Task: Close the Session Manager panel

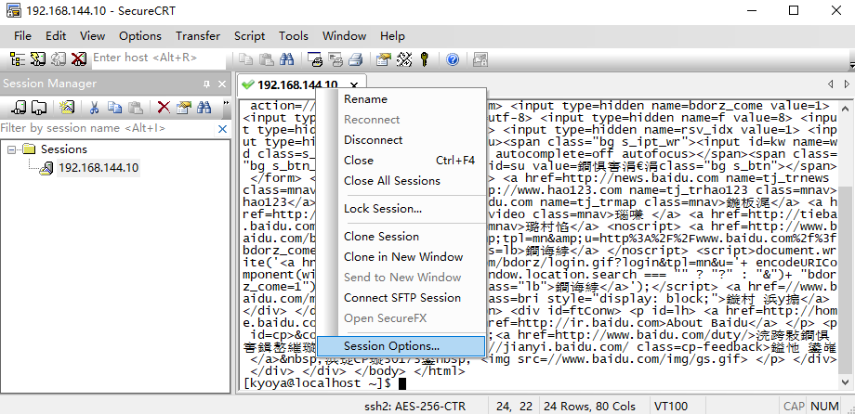Action: coord(221,84)
